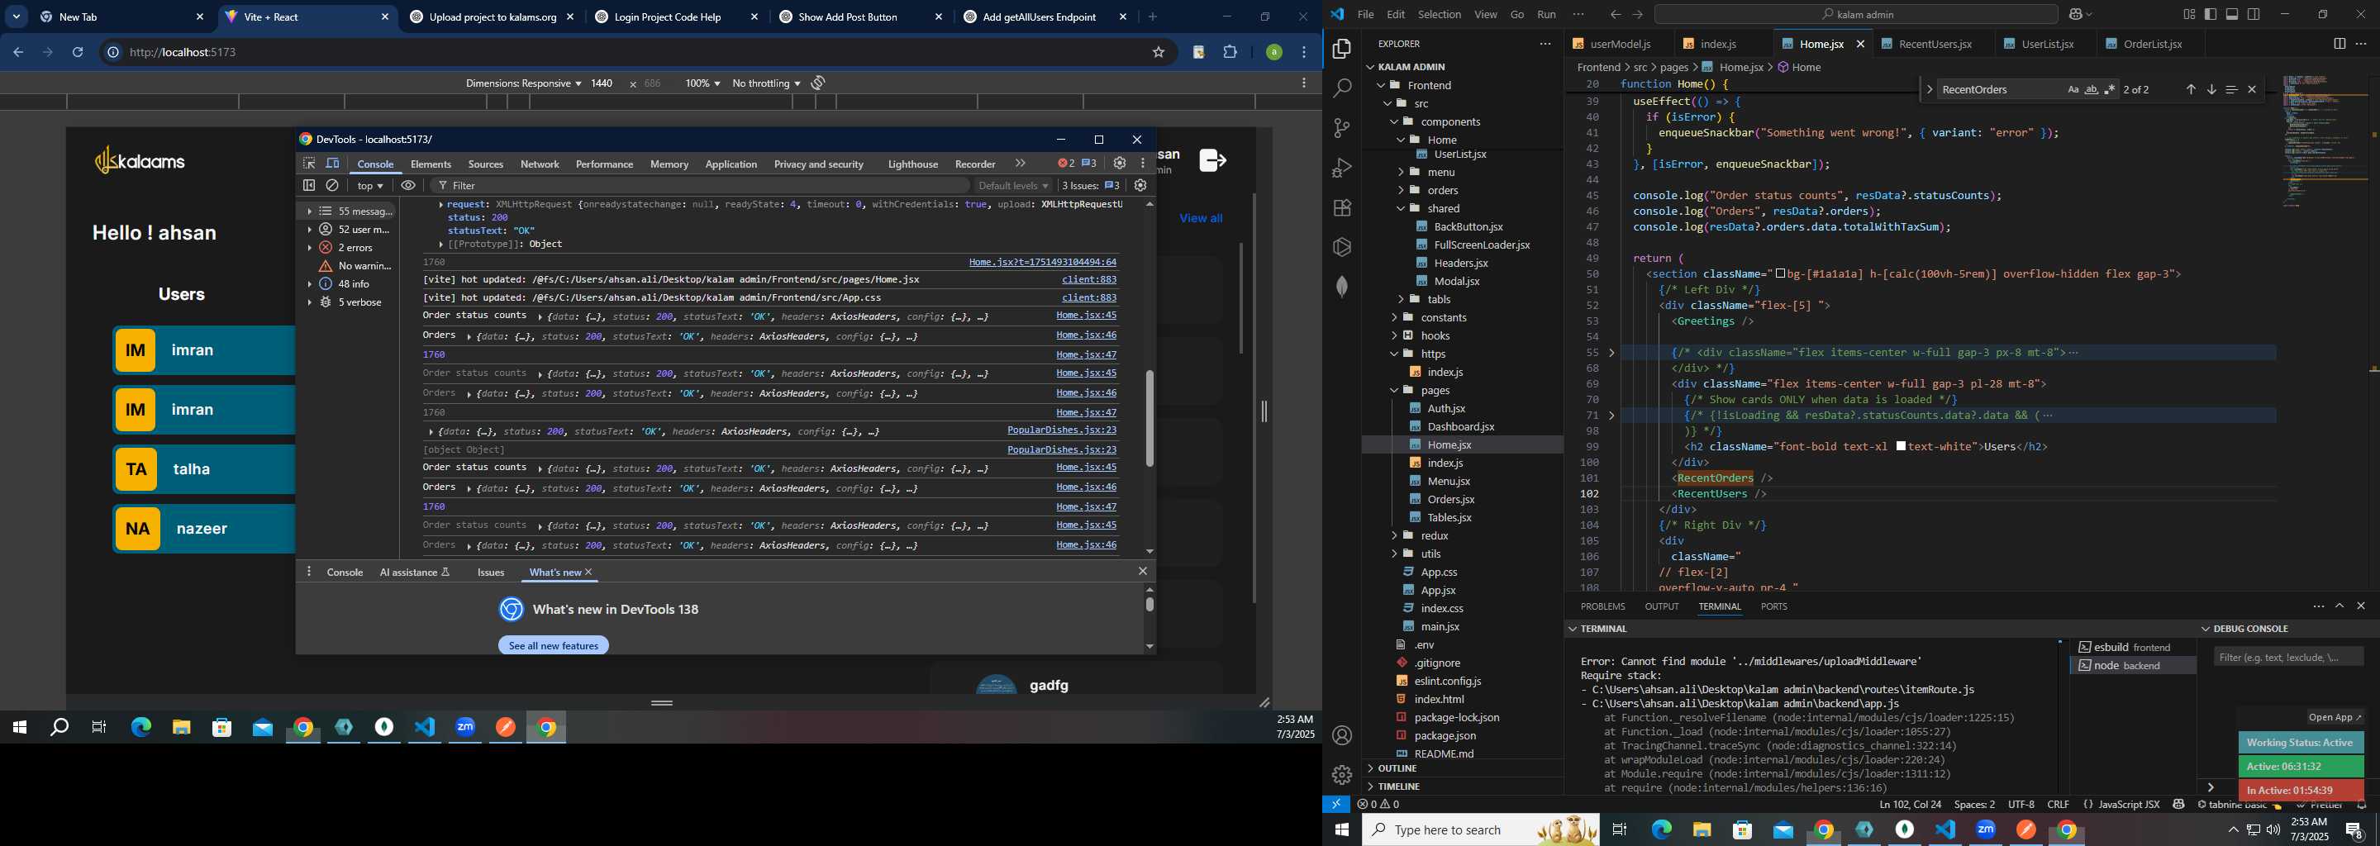
Task: Toggle VS Code bottom panel layout
Action: tap(2232, 15)
